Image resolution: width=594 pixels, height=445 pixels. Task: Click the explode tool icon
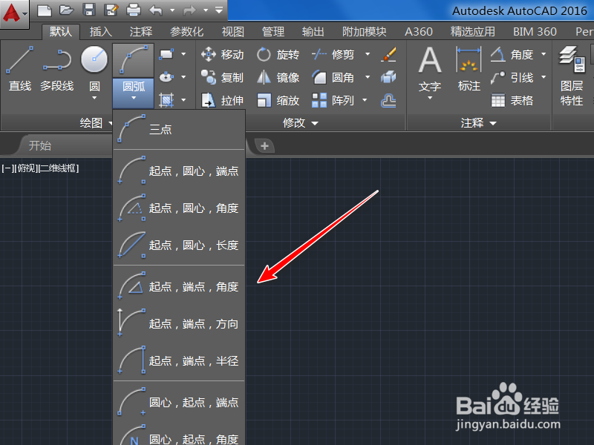(388, 78)
